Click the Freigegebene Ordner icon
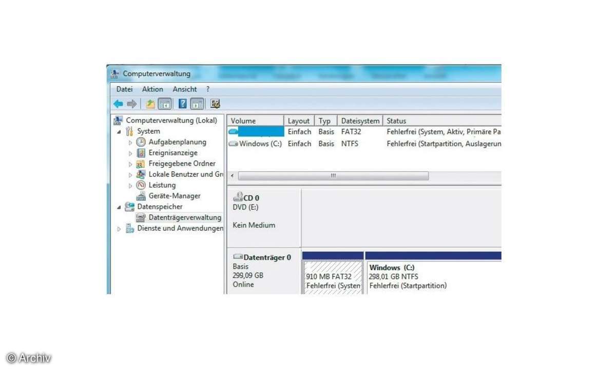The image size is (616, 369). click(x=141, y=164)
